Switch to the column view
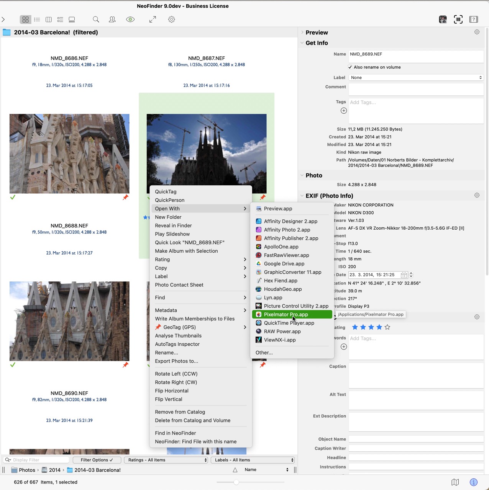 (49, 20)
